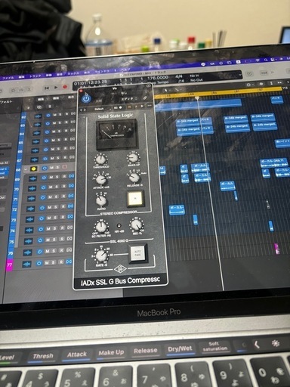Toggle the blue plugin power bypass button
290x387 pixels.
tap(86, 98)
